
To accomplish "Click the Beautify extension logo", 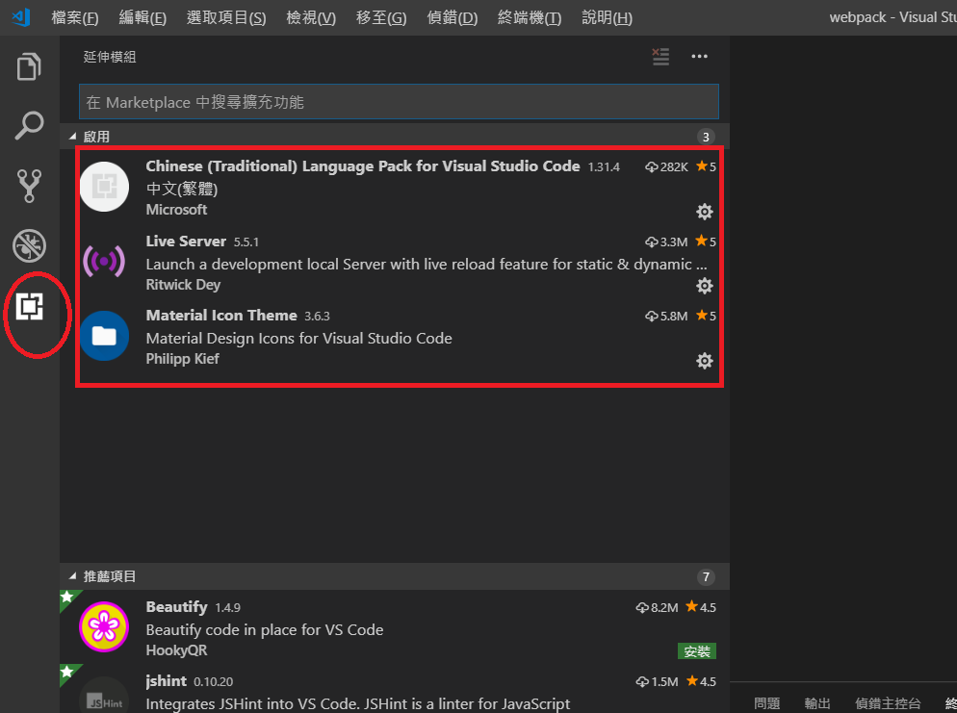I will point(103,626).
